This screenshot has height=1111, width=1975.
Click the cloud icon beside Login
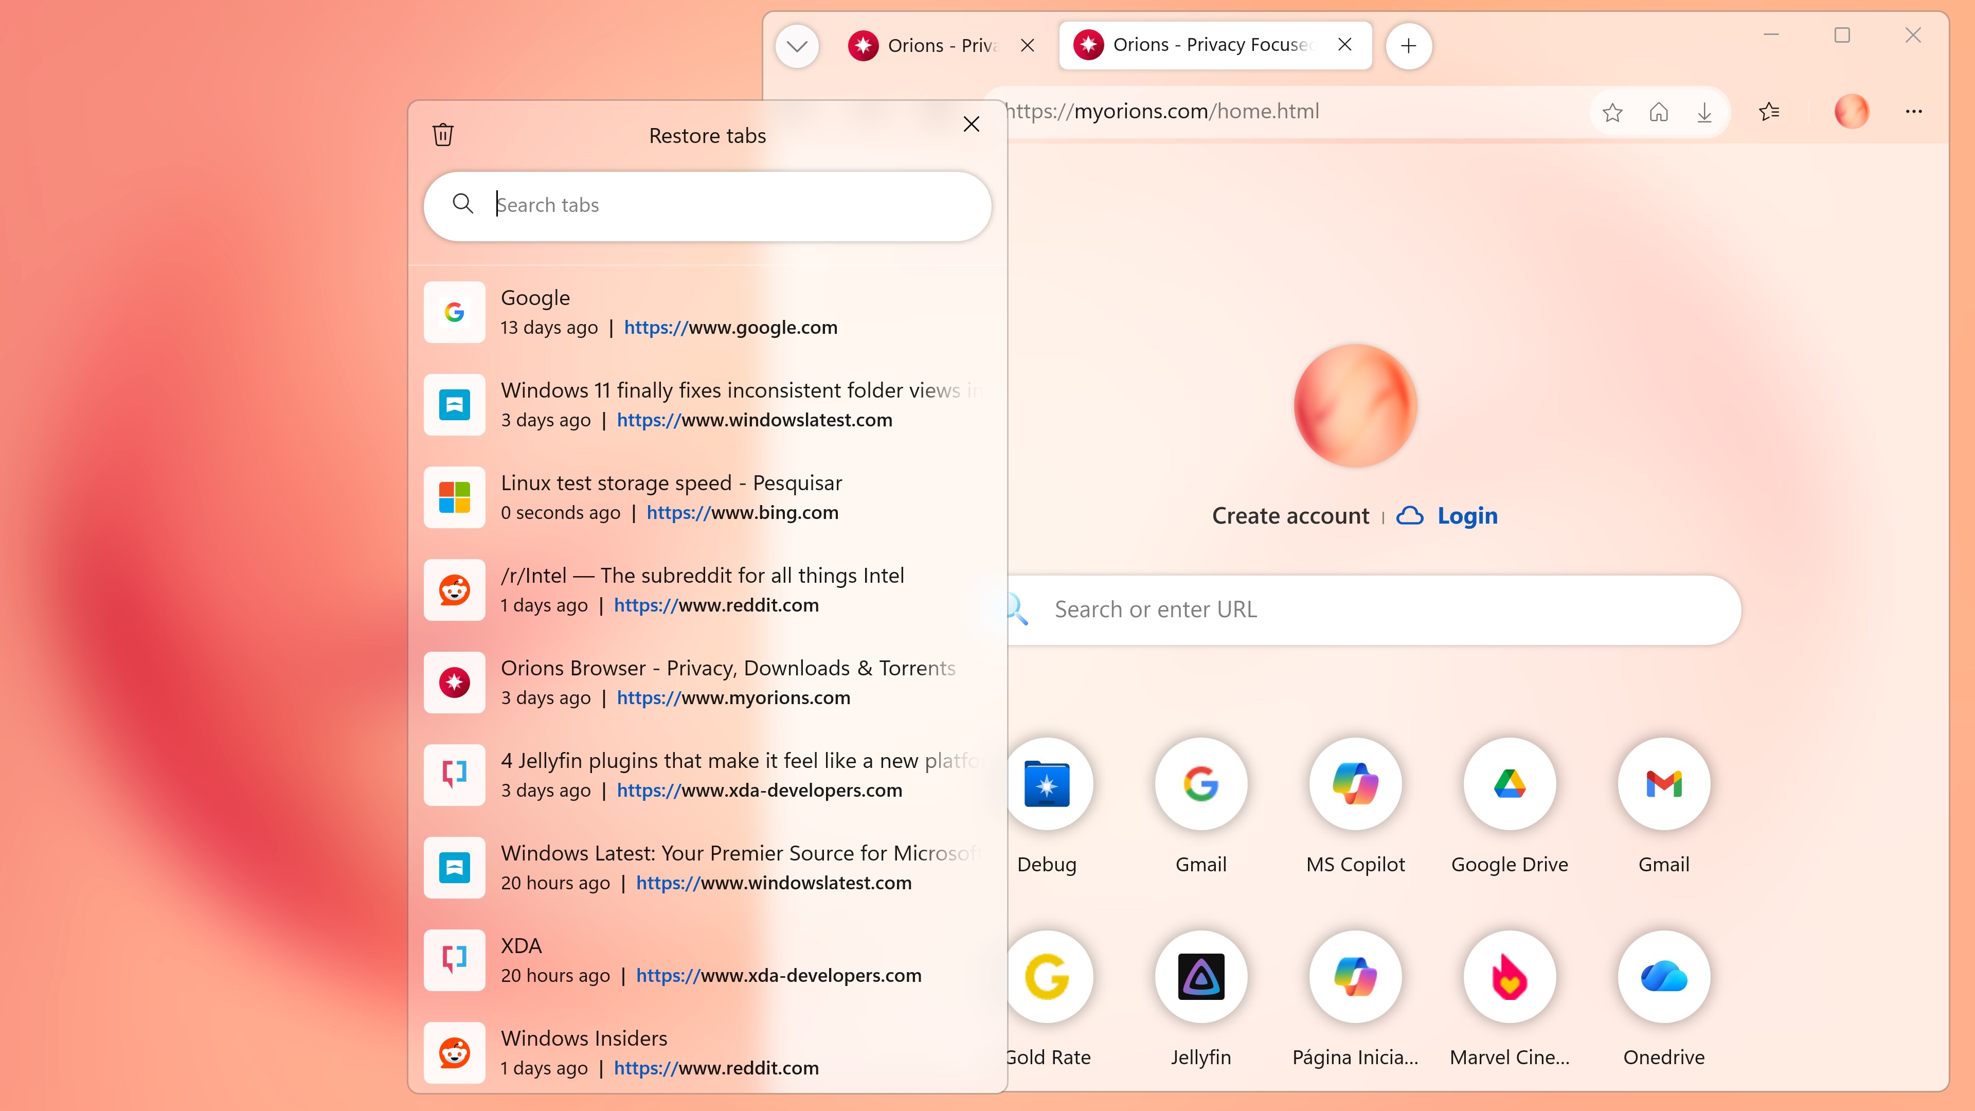coord(1410,516)
